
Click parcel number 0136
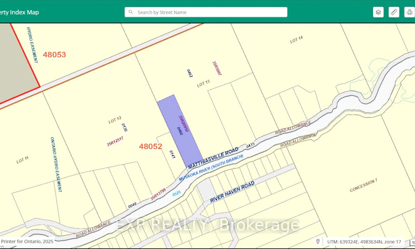point(124,127)
